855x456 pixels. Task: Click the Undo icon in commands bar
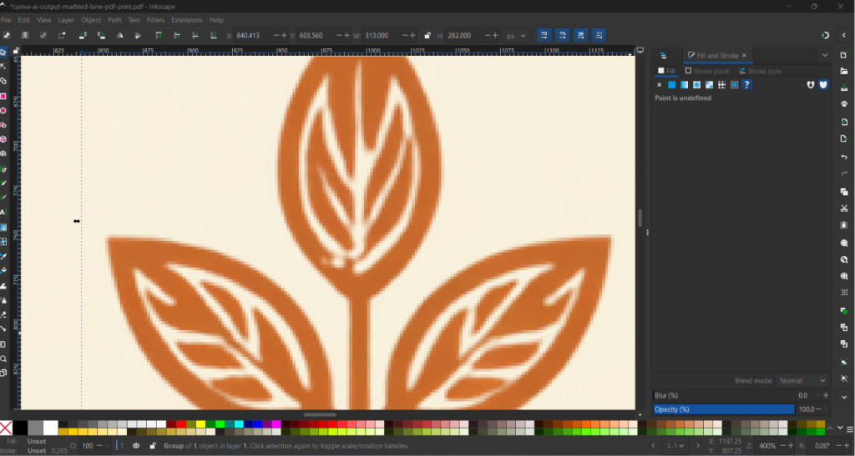coord(844,157)
